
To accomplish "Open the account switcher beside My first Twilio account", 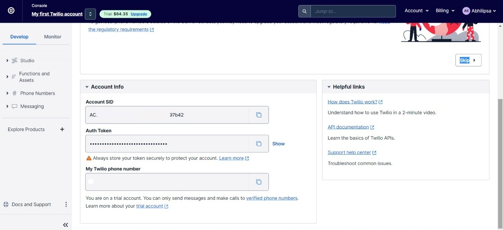I will (90, 13).
